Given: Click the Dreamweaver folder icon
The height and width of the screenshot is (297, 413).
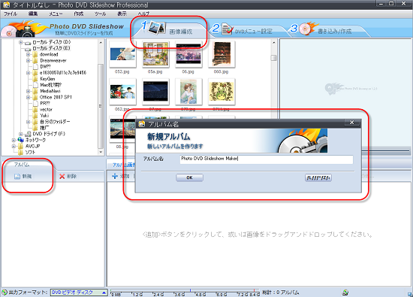Looking at the screenshot, I should pyautogui.click(x=35, y=61).
